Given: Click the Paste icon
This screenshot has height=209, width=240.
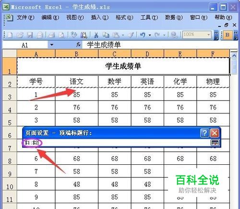Looking at the screenshot, I should click(116, 35).
